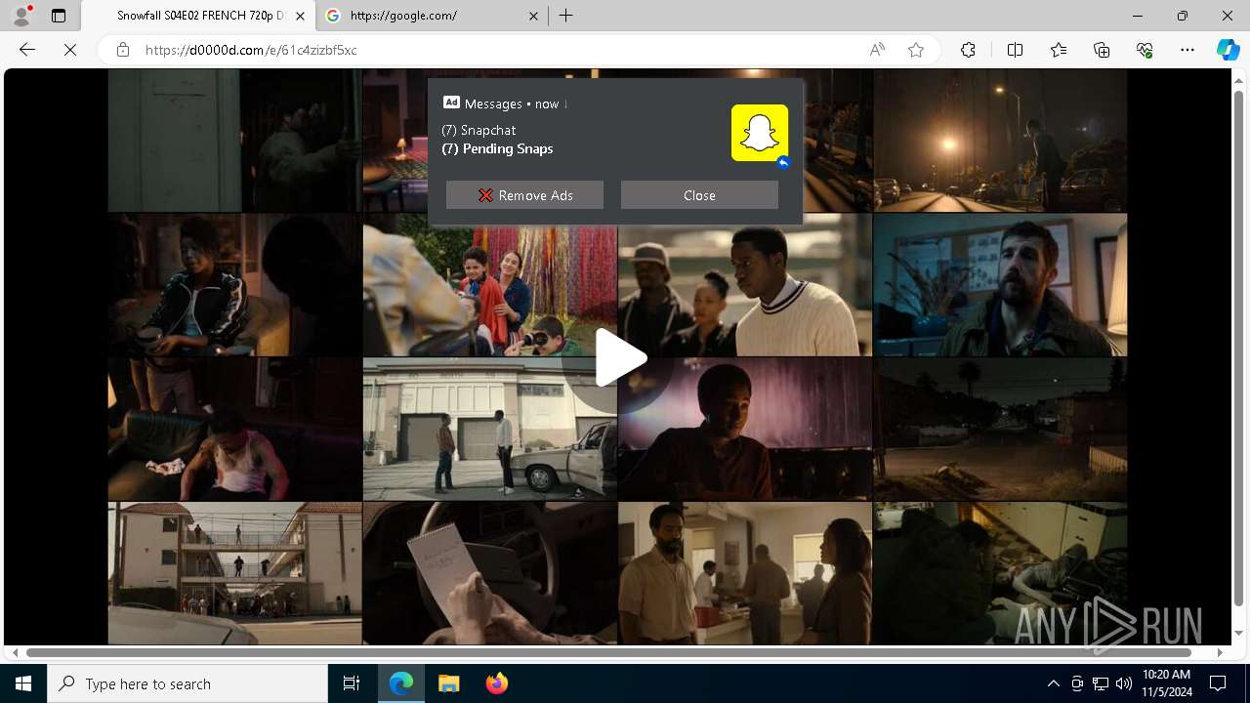
Task: Open Collections panel
Action: point(1102,50)
